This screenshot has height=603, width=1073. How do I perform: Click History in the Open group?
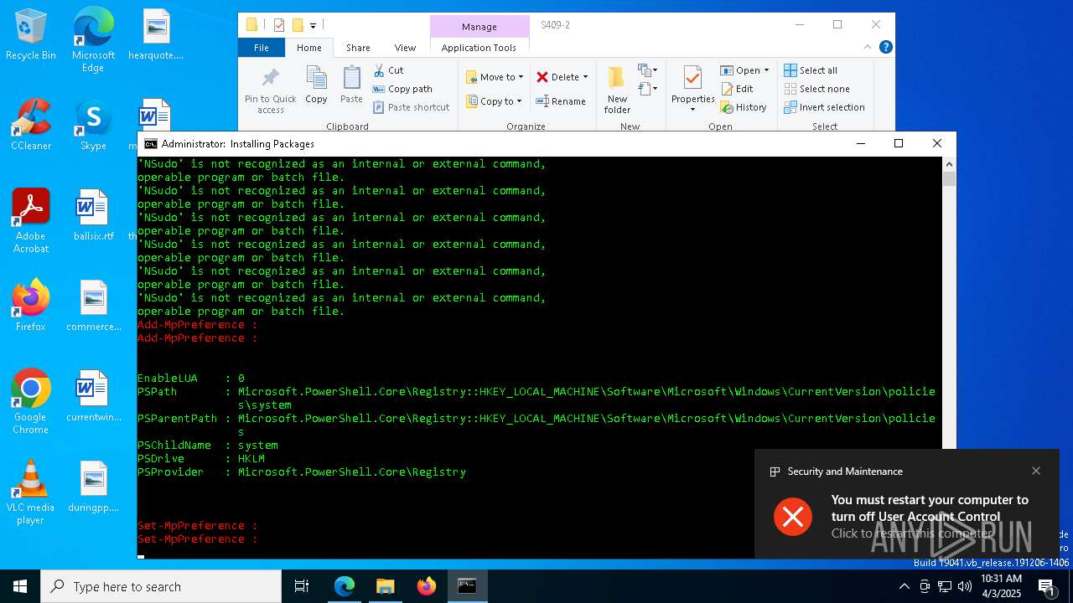tap(744, 107)
